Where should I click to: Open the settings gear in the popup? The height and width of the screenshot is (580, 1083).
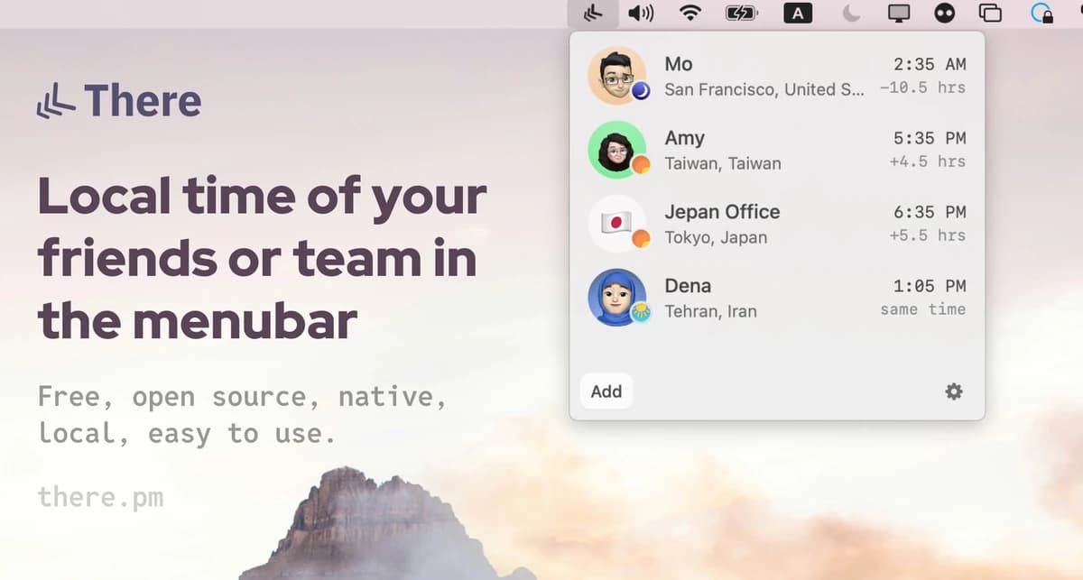point(953,391)
